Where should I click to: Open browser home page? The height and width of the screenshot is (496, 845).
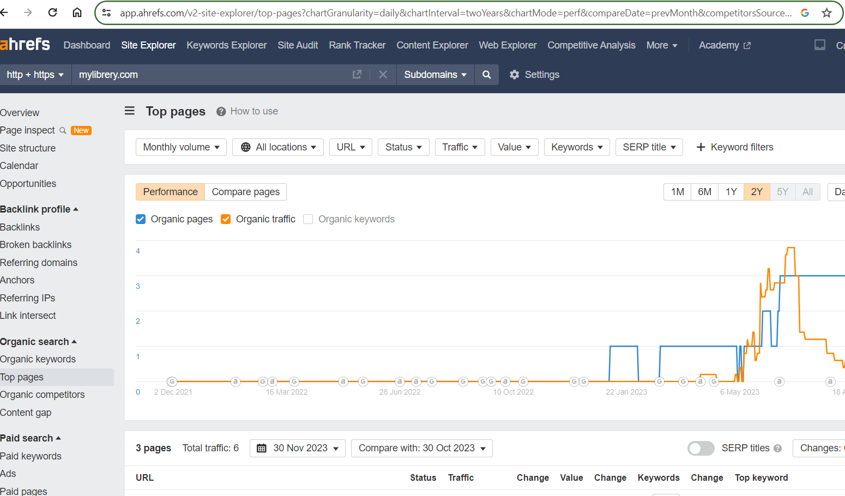77,13
